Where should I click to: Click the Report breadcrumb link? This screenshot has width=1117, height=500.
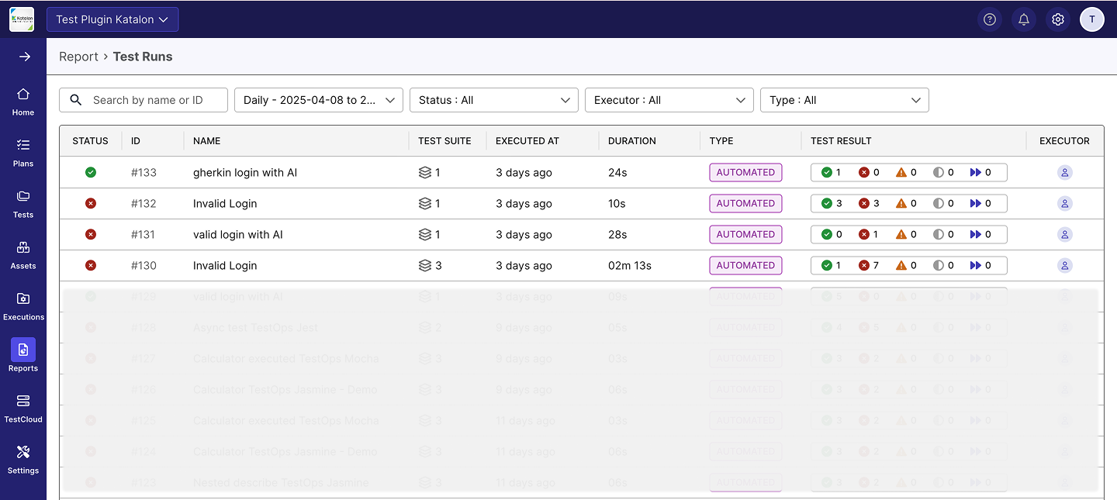click(x=78, y=57)
